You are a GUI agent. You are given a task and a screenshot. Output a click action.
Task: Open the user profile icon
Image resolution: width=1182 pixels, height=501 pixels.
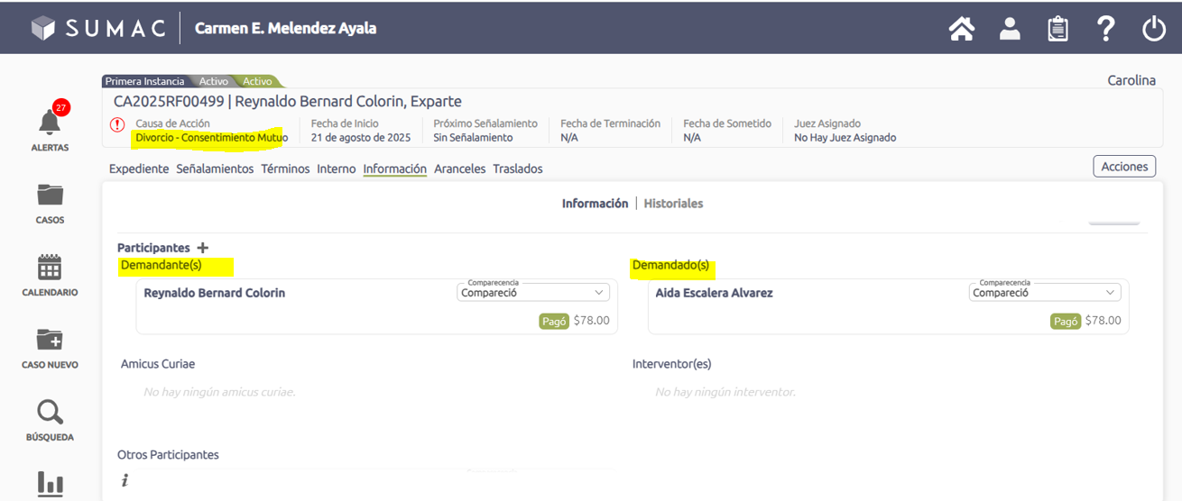pyautogui.click(x=1010, y=29)
